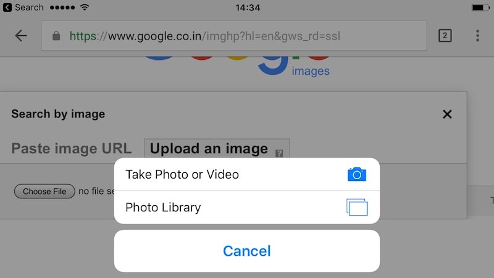Click the Choose File button
The width and height of the screenshot is (494, 278).
pyautogui.click(x=44, y=192)
